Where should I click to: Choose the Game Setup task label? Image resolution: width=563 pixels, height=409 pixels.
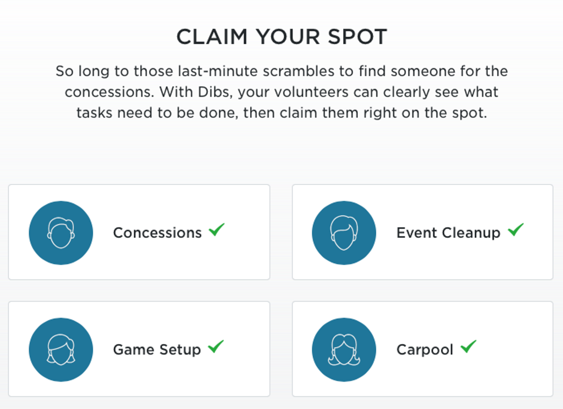coord(157,350)
